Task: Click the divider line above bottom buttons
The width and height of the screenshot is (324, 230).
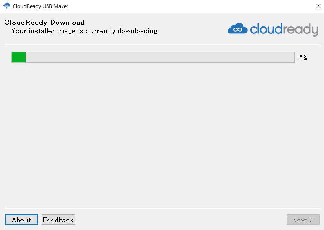Action: pyautogui.click(x=162, y=208)
